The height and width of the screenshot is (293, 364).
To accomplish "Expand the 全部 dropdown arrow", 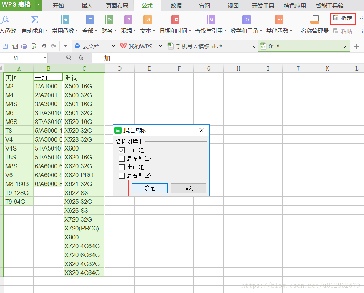I will tap(96, 31).
